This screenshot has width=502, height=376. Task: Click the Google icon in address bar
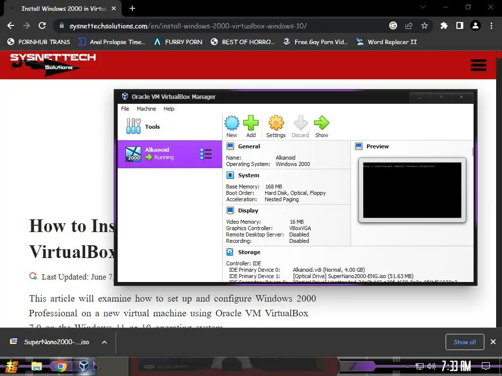coord(393,25)
